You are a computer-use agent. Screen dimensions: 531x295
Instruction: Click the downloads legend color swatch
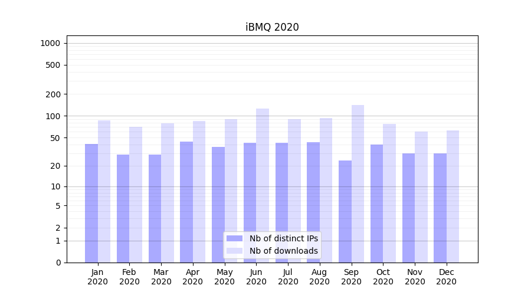point(234,251)
